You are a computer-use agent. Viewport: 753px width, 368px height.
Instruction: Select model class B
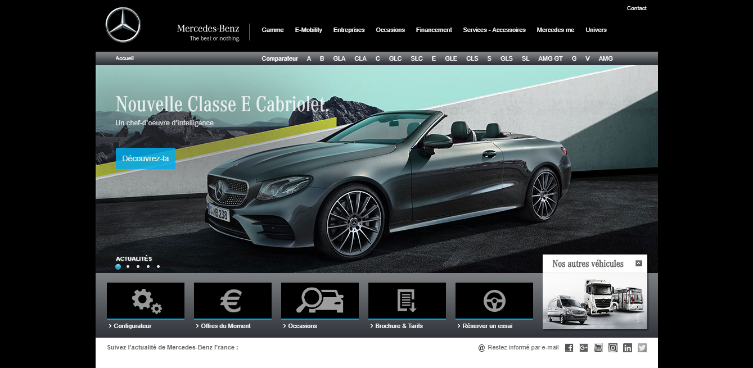coord(322,58)
